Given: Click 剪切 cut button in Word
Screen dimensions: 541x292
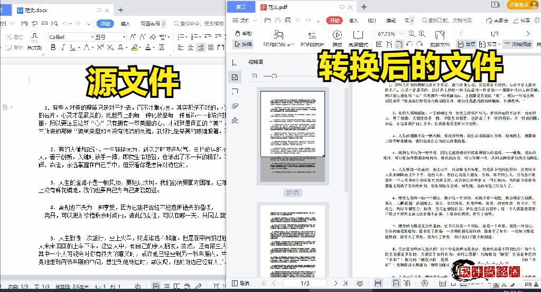Looking at the screenshot, I should (x=14, y=37).
